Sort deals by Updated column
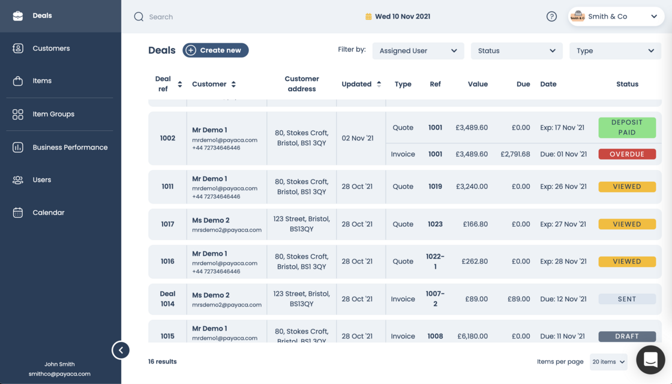 [379, 84]
